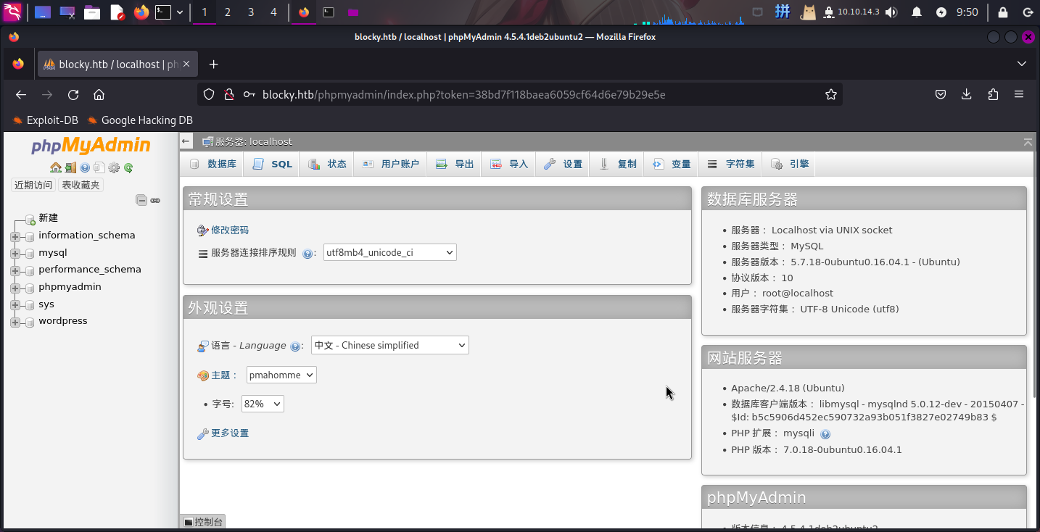This screenshot has height=532, width=1040.
Task: Expand the phpmyadmin database node
Action: (x=15, y=288)
